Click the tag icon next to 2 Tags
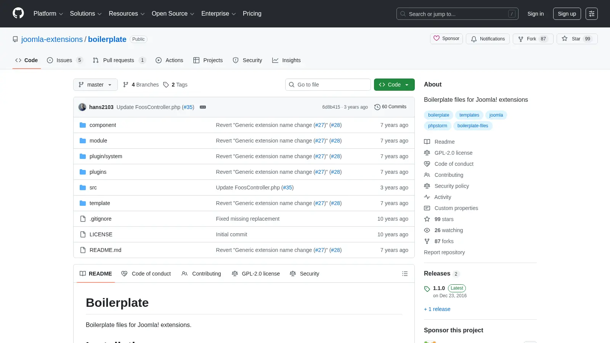610x343 pixels. coord(166,85)
